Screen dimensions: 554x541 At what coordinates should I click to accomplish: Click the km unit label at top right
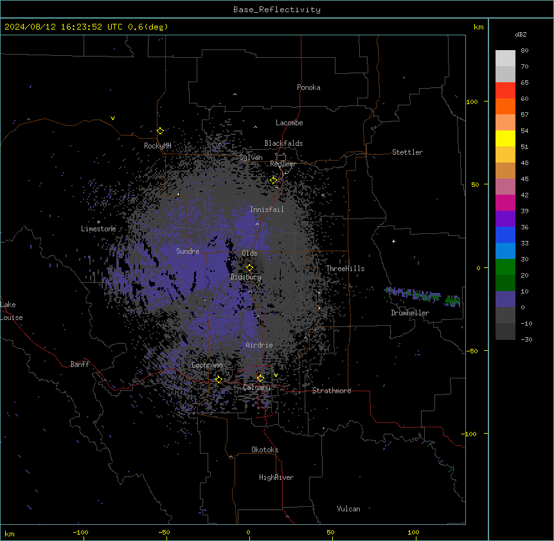[x=479, y=27]
